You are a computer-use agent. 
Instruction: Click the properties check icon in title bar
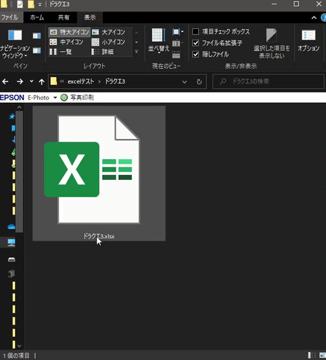[20, 4]
